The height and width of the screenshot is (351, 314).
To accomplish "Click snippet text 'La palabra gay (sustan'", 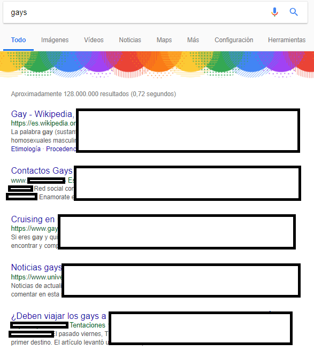I will [x=43, y=132].
